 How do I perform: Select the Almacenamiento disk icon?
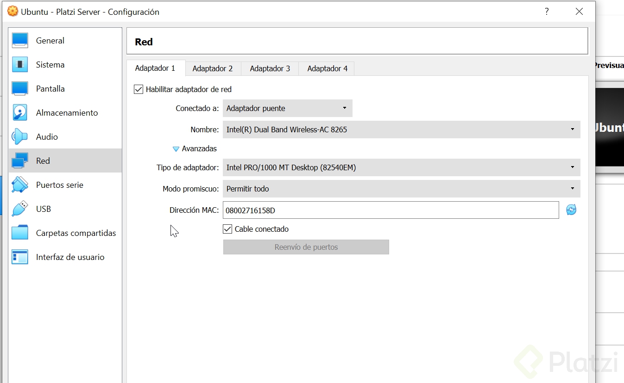[20, 113]
